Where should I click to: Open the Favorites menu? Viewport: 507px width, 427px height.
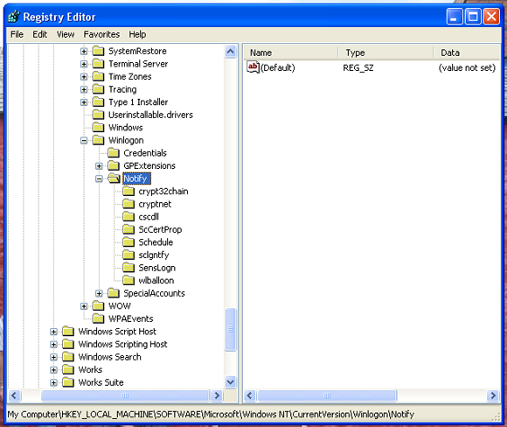click(101, 34)
